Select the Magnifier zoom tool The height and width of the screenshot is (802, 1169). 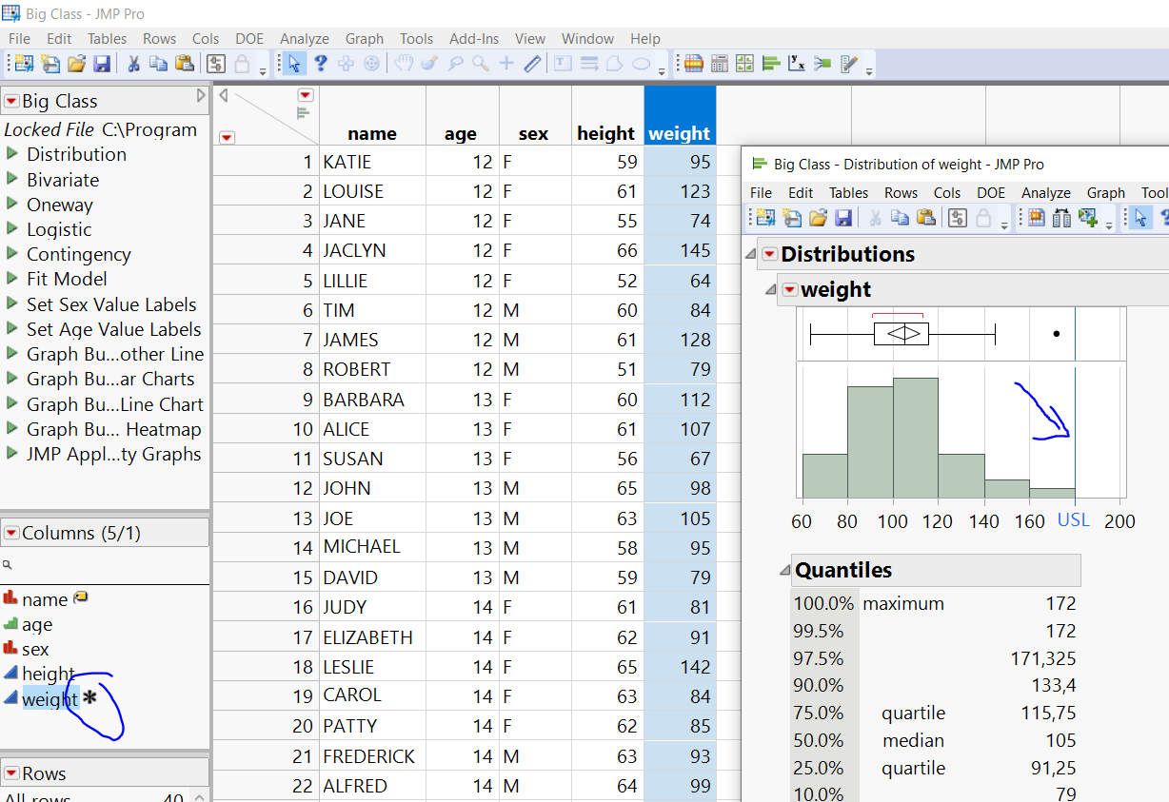481,64
